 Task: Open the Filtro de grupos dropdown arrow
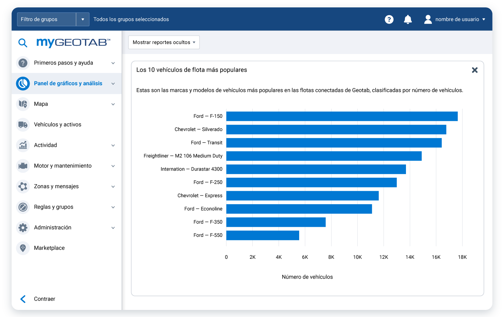point(83,20)
